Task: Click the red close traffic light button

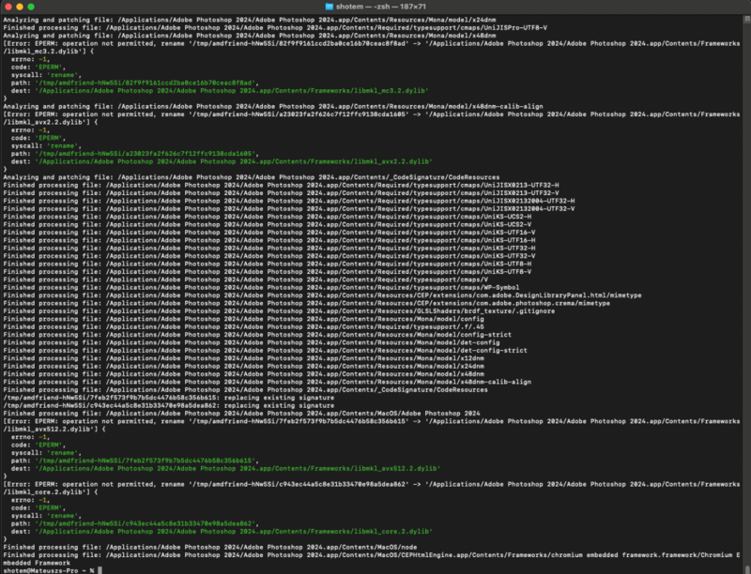Action: pos(9,7)
